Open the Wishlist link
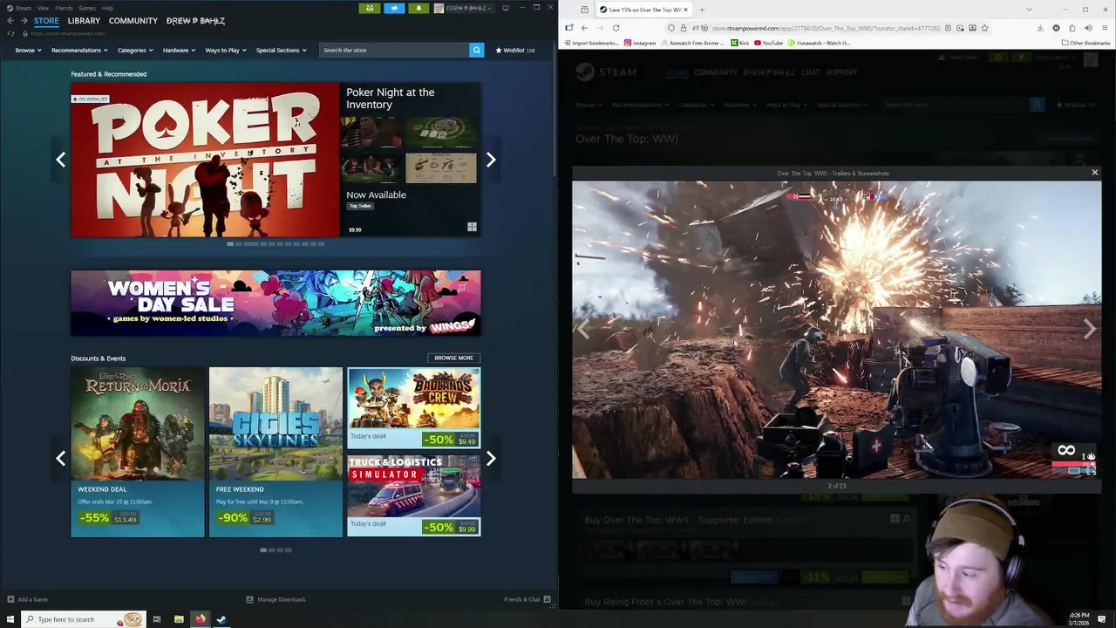The image size is (1116, 628). (514, 50)
